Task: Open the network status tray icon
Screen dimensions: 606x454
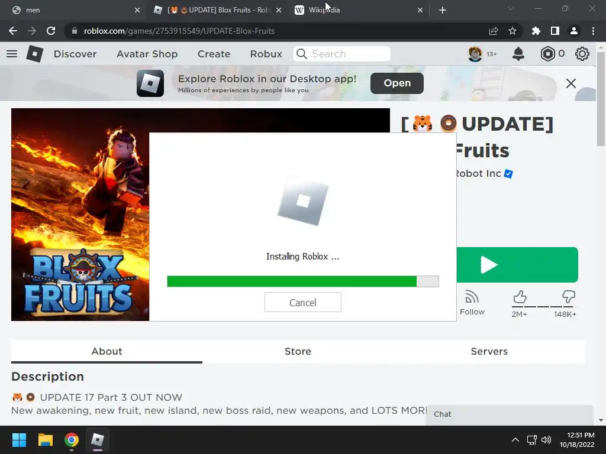Action: click(531, 440)
